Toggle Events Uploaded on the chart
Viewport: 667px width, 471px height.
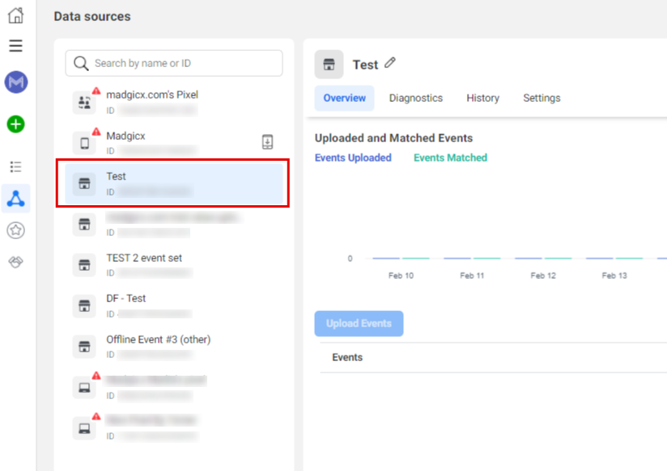353,158
